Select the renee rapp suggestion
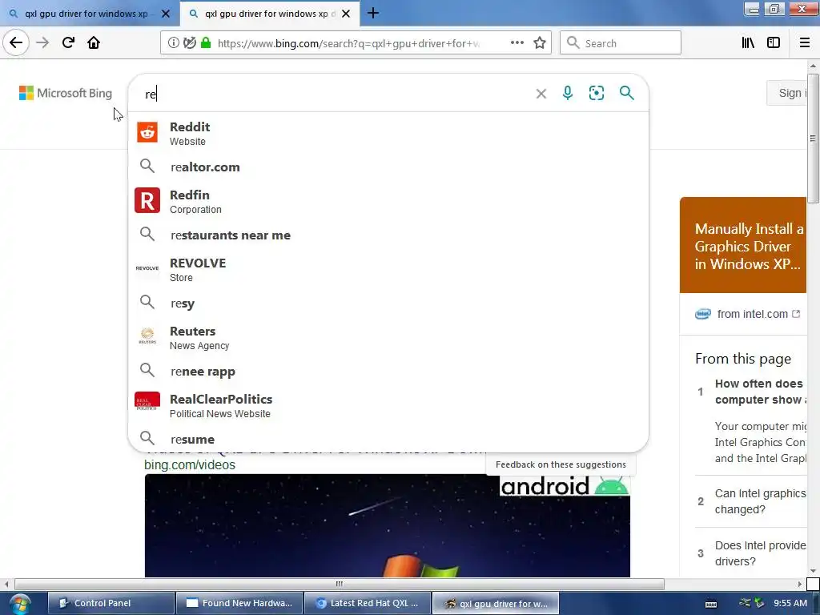This screenshot has width=820, height=615. [x=388, y=372]
